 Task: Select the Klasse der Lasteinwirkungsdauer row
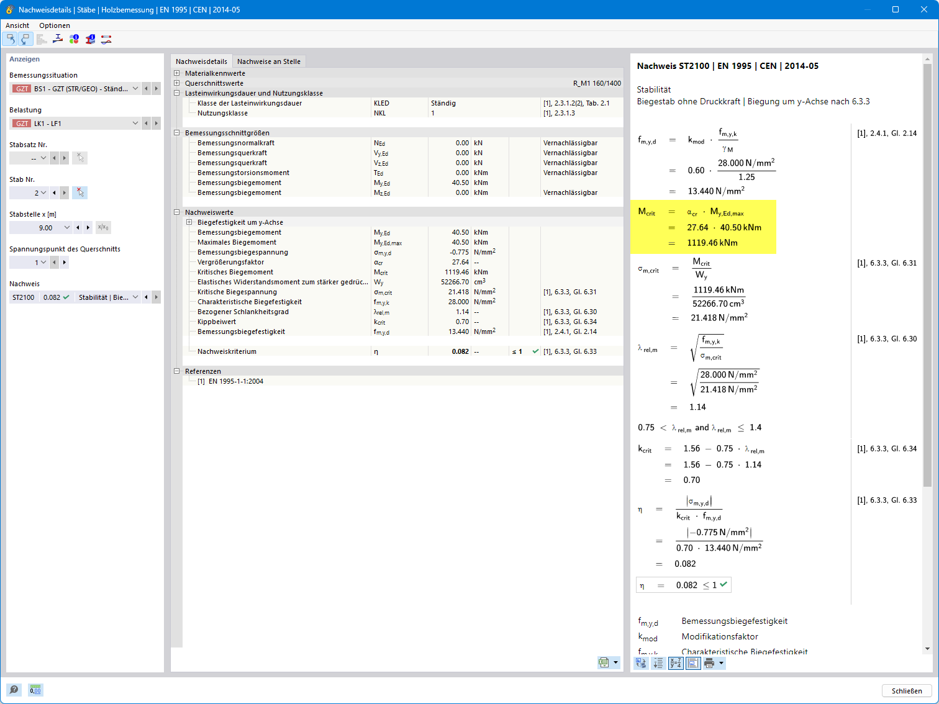[x=403, y=103]
